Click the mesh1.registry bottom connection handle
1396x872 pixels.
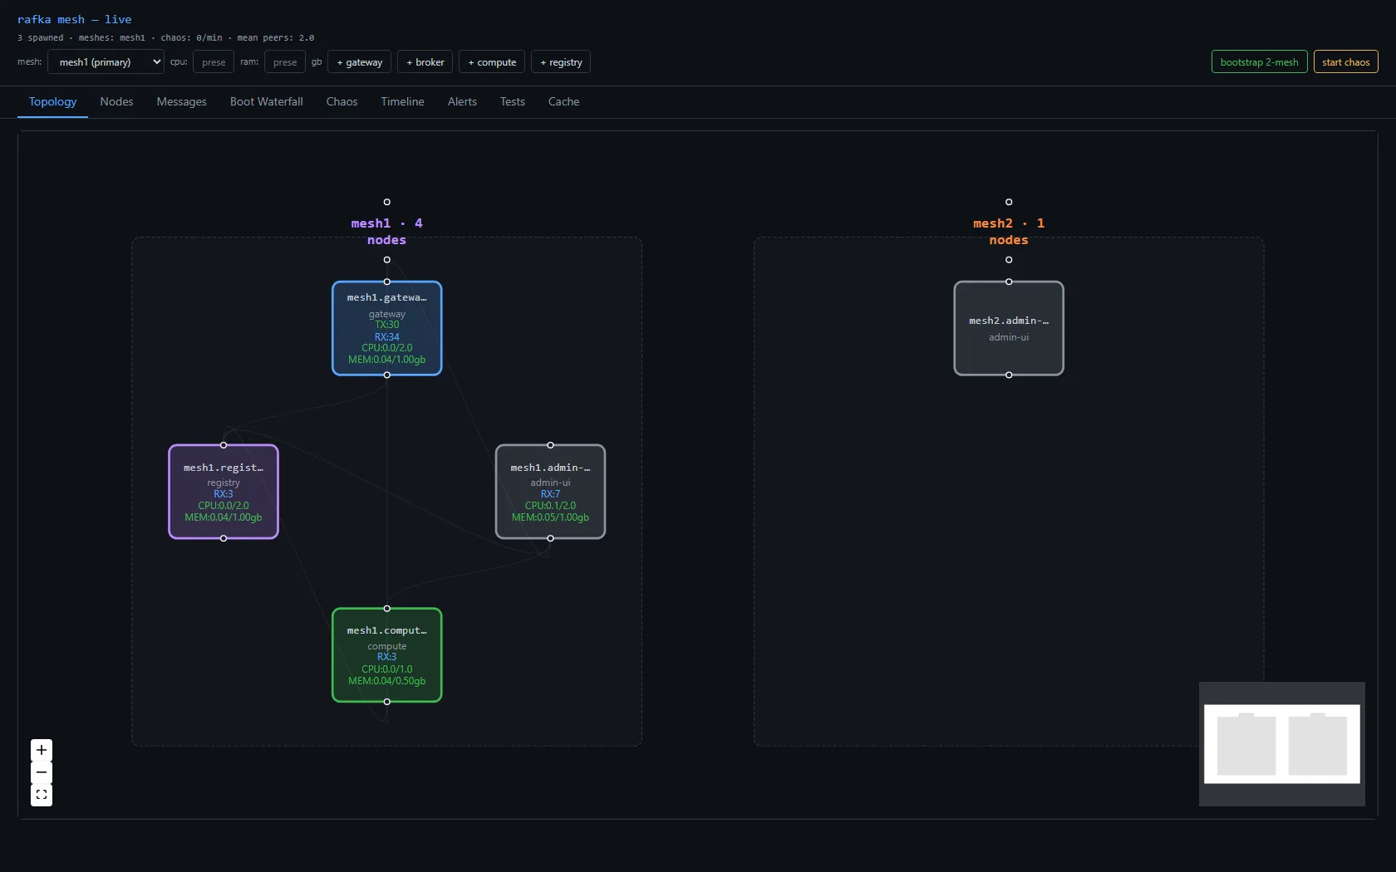[224, 539]
